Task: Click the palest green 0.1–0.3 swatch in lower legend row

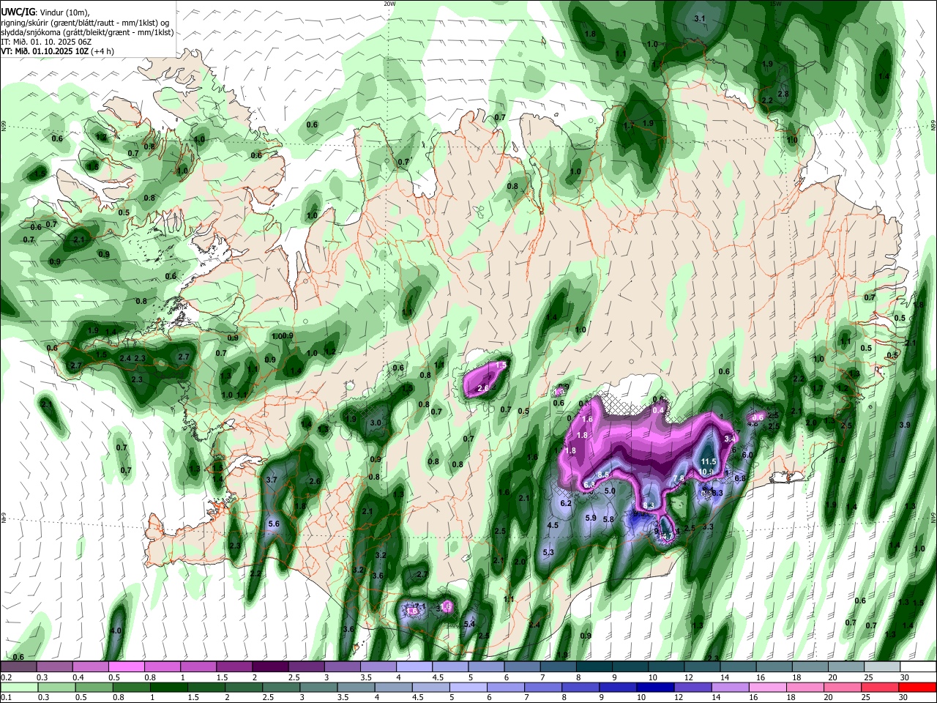Action: click(x=18, y=687)
